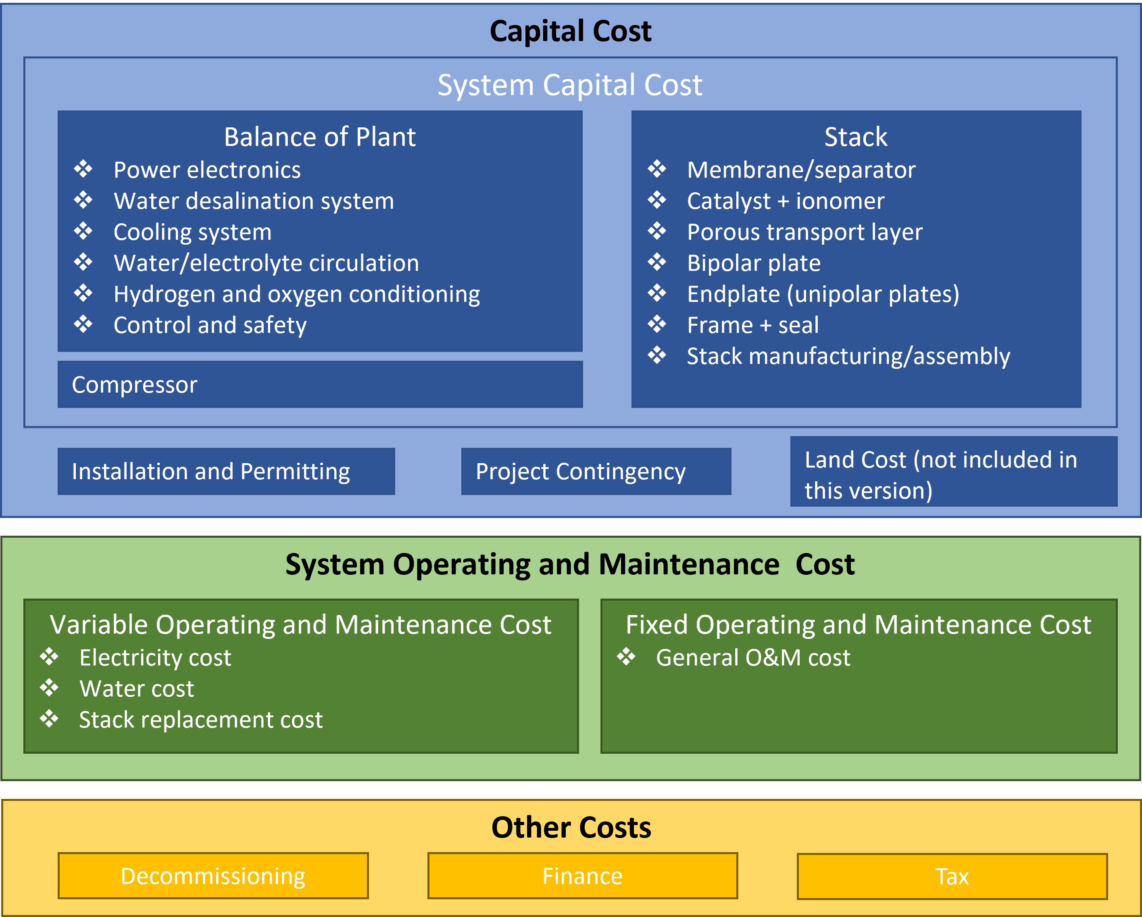Click the bullet beside Stack manufacturing/assembly
The image size is (1142, 917).
(x=657, y=355)
